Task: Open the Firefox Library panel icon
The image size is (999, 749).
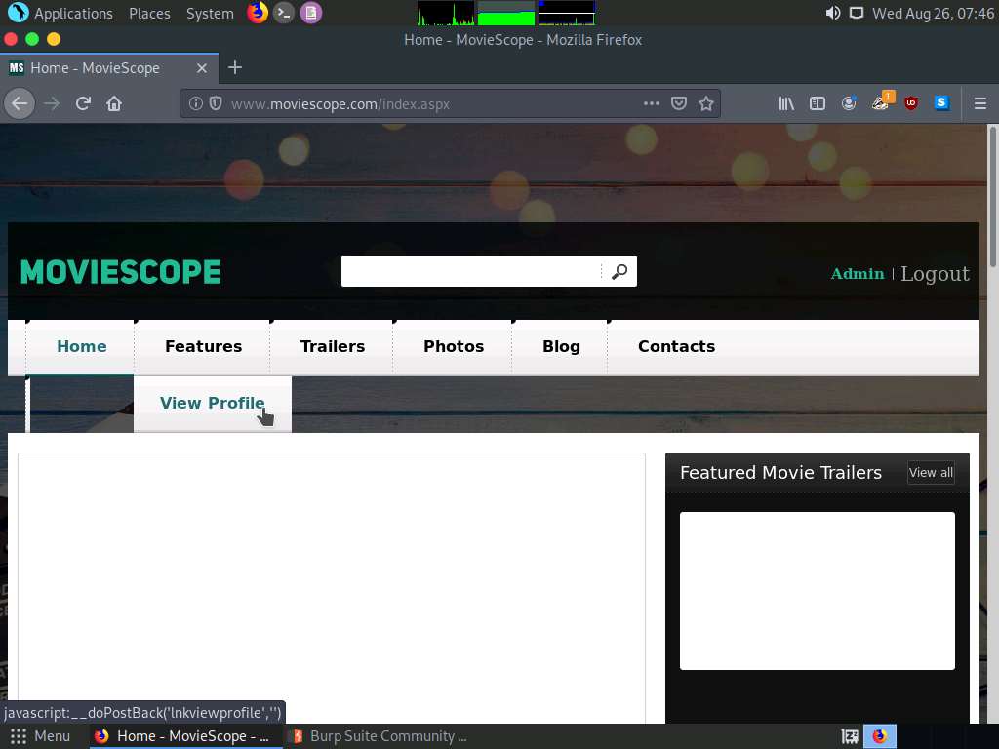Action: (x=786, y=103)
